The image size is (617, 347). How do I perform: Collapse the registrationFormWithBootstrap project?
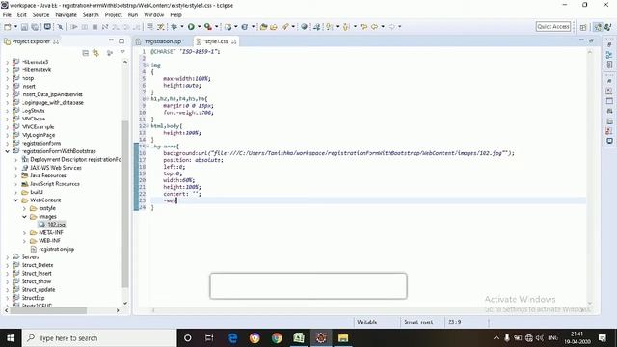click(x=7, y=151)
